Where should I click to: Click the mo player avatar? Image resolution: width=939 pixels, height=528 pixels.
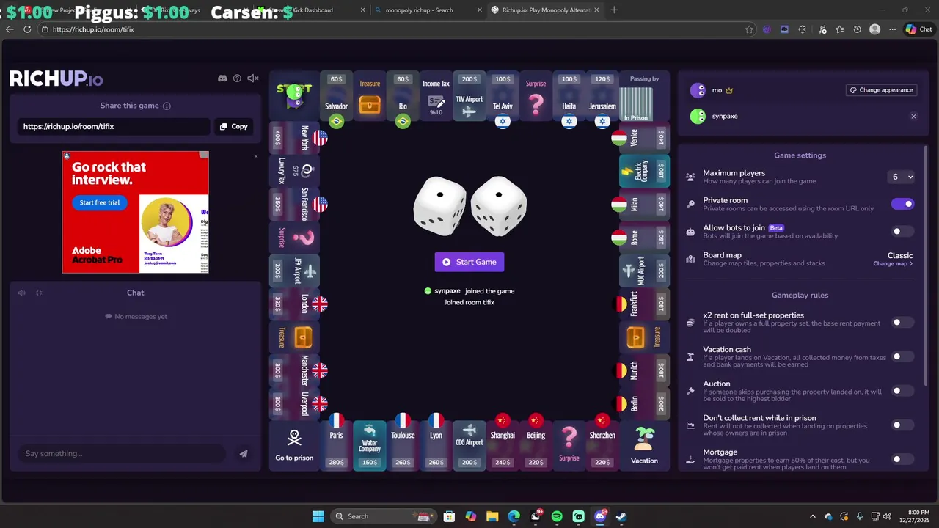pyautogui.click(x=698, y=90)
